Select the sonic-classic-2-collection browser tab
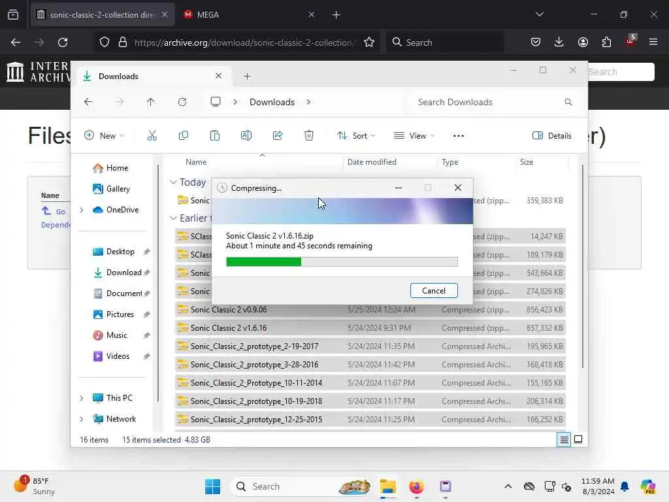Viewport: 669px width, 502px height. (x=103, y=14)
